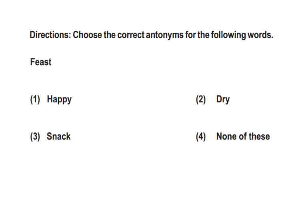Click the word Choose in the directions

click(88, 35)
